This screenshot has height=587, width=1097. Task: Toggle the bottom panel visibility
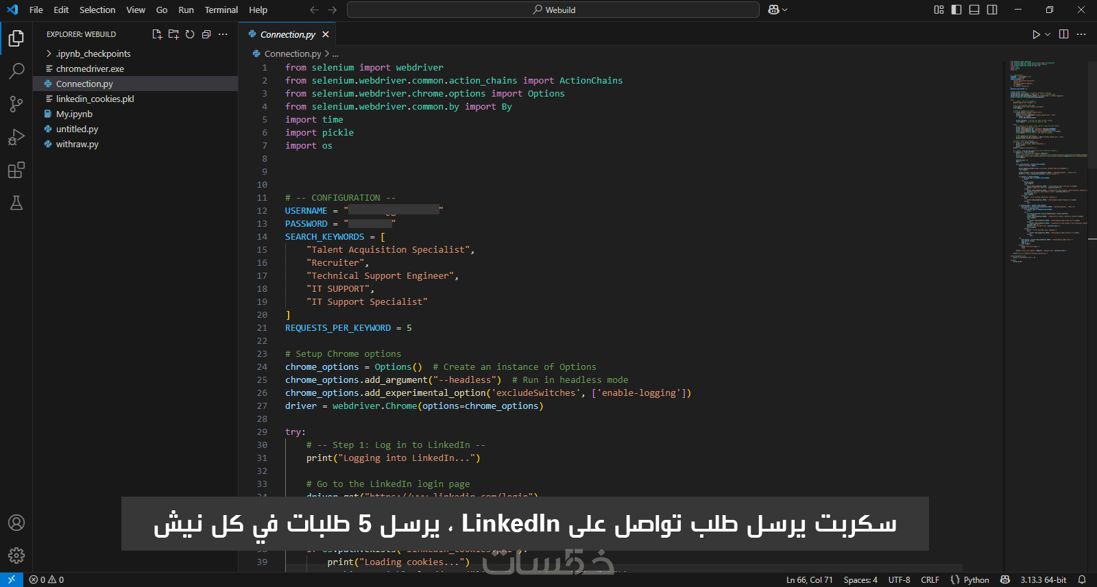point(974,10)
